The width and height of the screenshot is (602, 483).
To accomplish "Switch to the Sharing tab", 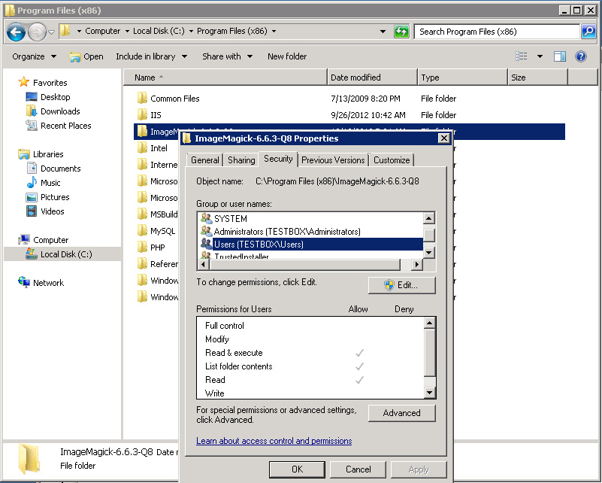I will point(241,159).
